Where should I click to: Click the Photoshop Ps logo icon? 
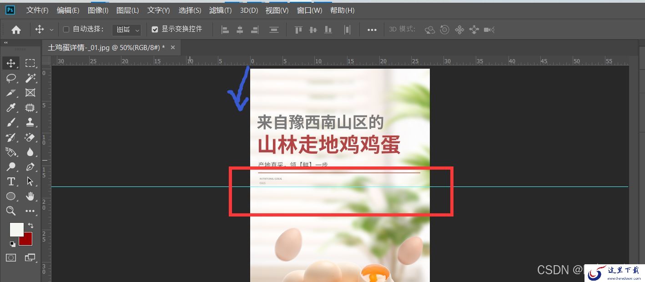tap(10, 10)
